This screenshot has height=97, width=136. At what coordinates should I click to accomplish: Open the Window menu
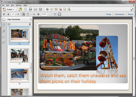(x=19, y=5)
